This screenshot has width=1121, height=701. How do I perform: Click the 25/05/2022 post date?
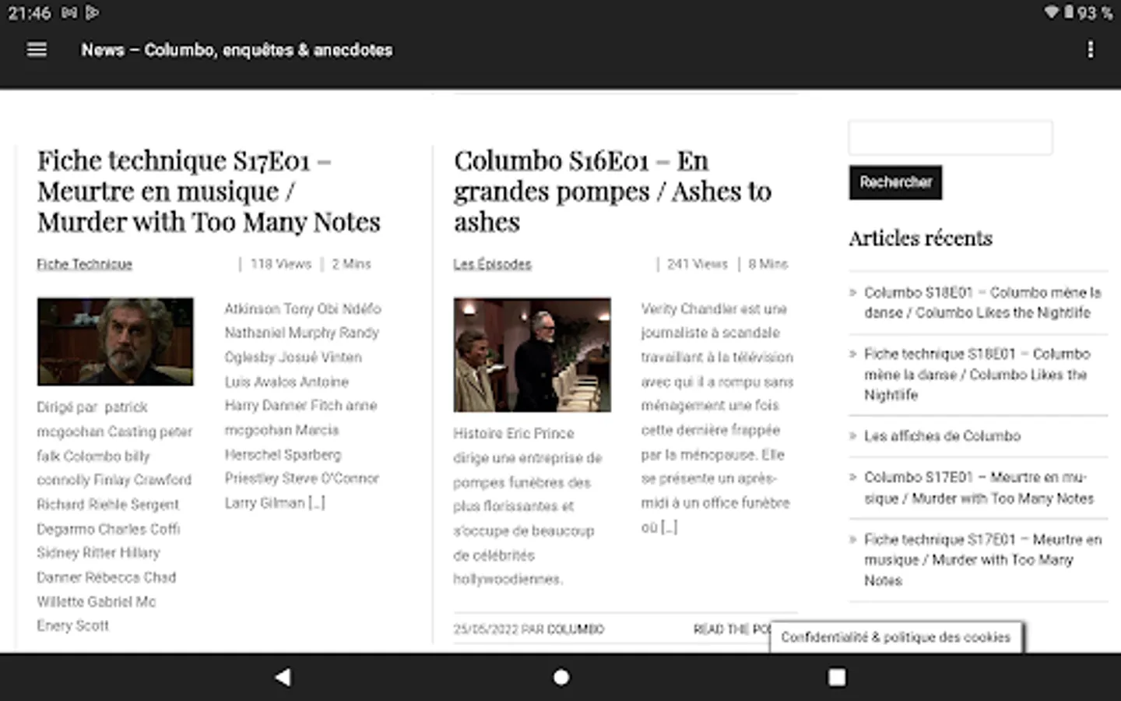(x=485, y=629)
